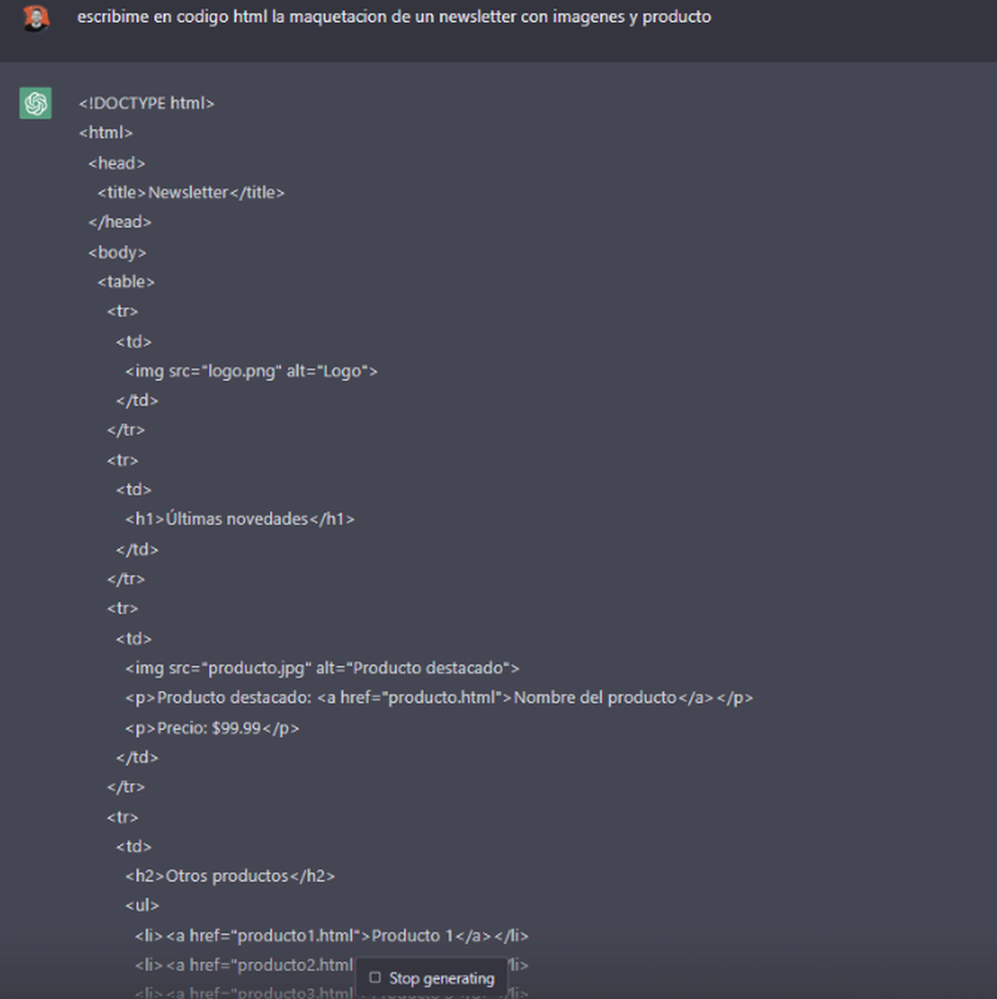
Task: Click the Producto 1 list item line
Action: [331, 936]
